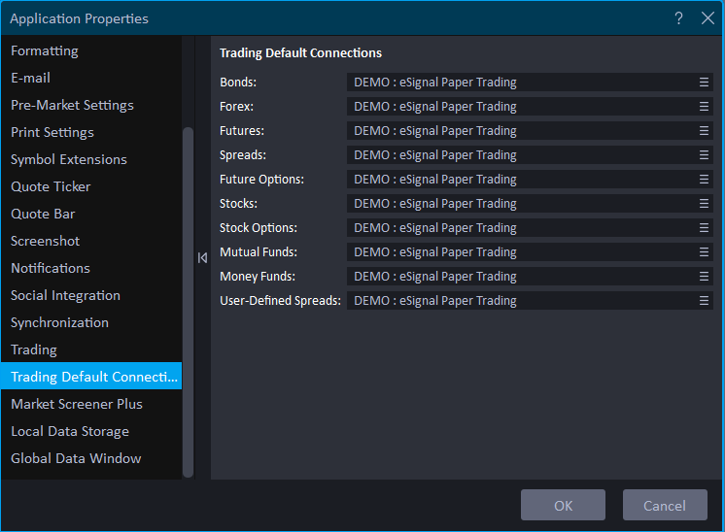Expand the User-Defined Spreads connection dropdown
Image resolution: width=725 pixels, height=532 pixels.
click(x=530, y=301)
